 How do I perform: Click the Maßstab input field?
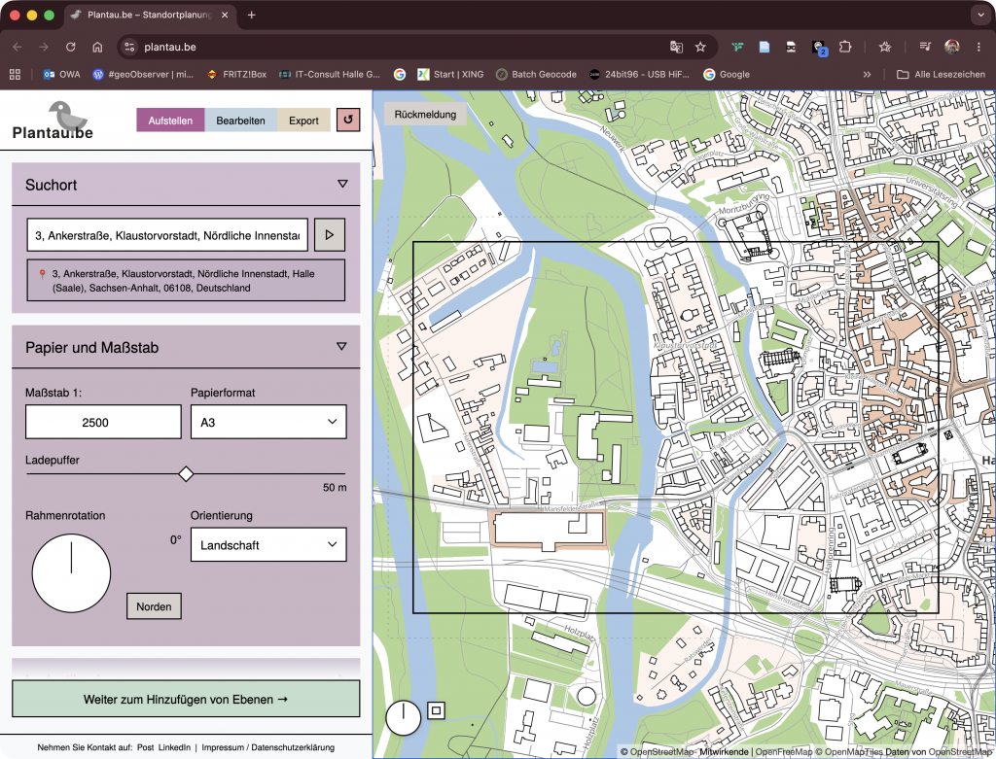[x=103, y=422]
